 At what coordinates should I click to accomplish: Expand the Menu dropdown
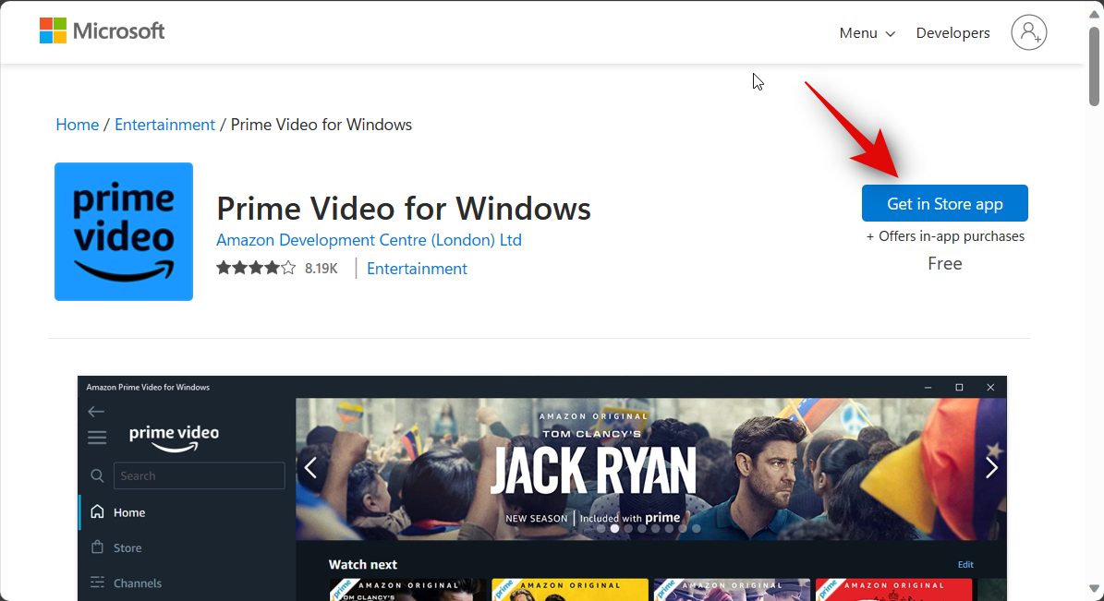click(x=867, y=33)
